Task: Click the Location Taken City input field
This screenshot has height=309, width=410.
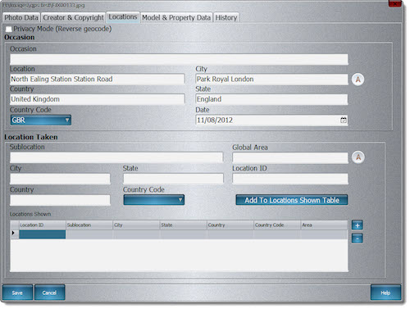Action: tap(60, 179)
